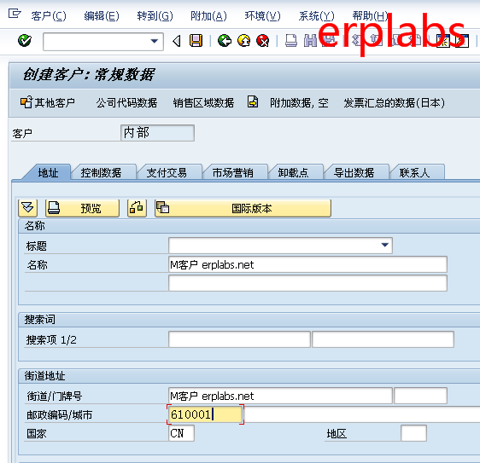Click the 国家 label

36,433
